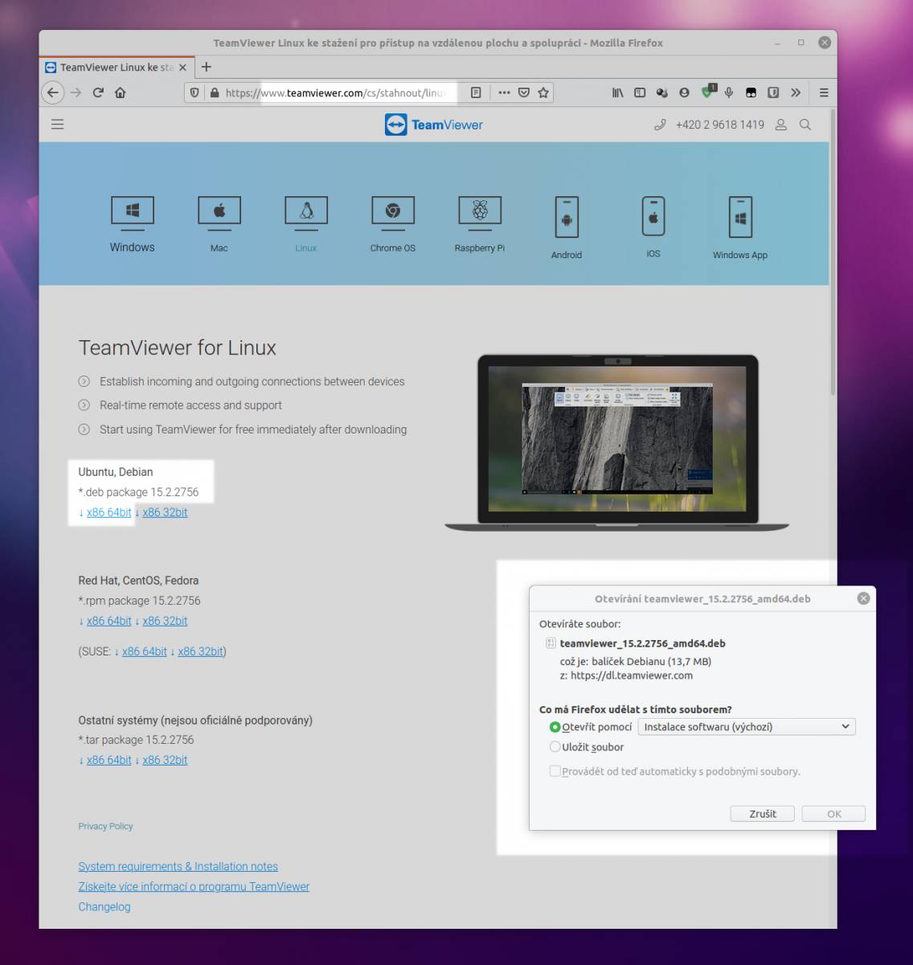The image size is (913, 965).
Task: Click the 'TeamViewer for Linux' heading
Action: tap(178, 348)
